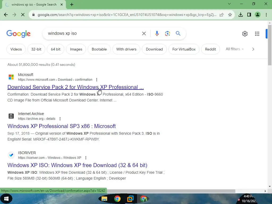272x204 pixels.
Task: Open File Explorer from the taskbar
Action: tap(104, 199)
